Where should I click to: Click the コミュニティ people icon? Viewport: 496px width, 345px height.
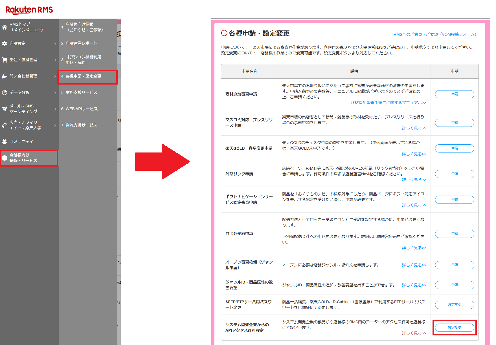click(4, 141)
